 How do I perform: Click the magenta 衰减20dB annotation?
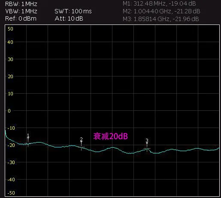point(110,136)
